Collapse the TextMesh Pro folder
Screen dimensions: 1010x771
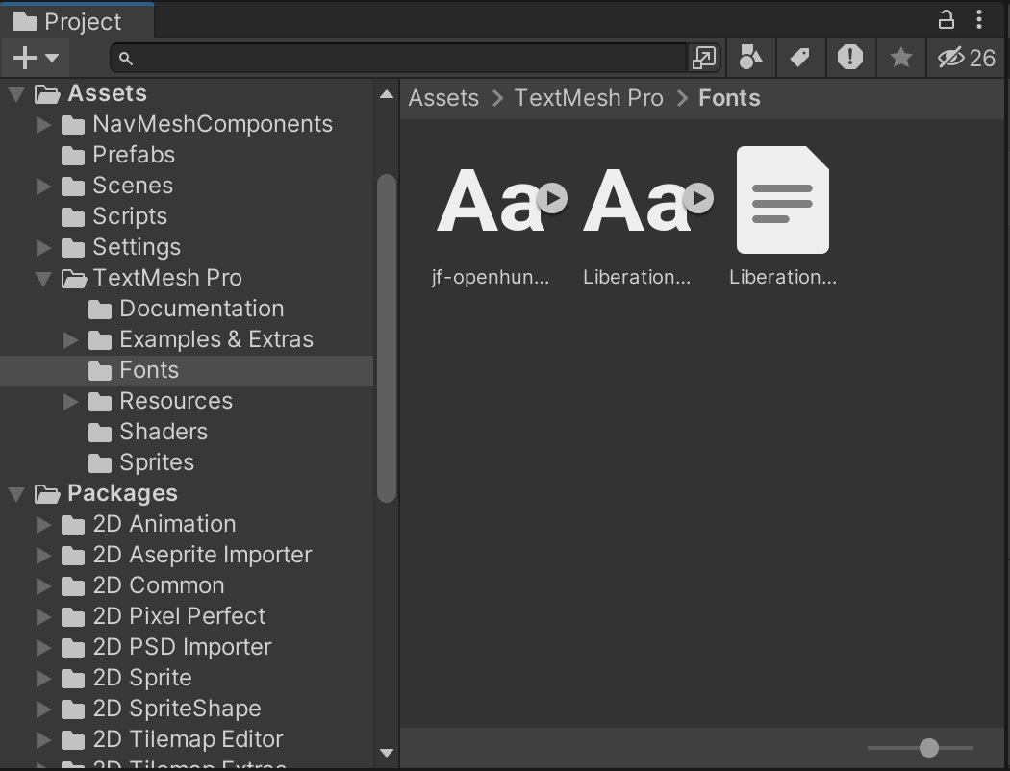[43, 279]
